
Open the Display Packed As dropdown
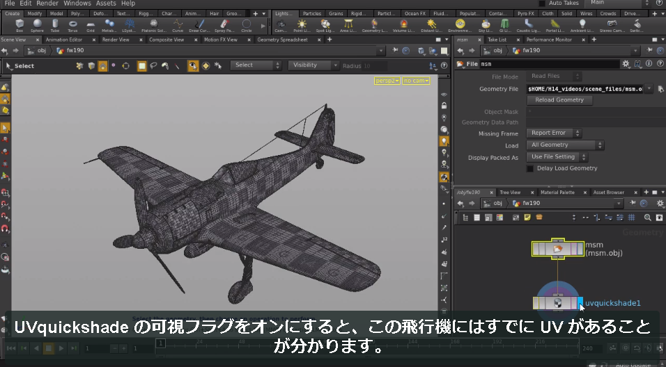(x=557, y=157)
